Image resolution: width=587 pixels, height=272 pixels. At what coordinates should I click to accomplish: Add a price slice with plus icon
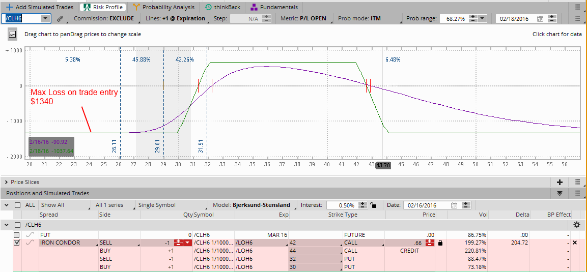coord(560,182)
